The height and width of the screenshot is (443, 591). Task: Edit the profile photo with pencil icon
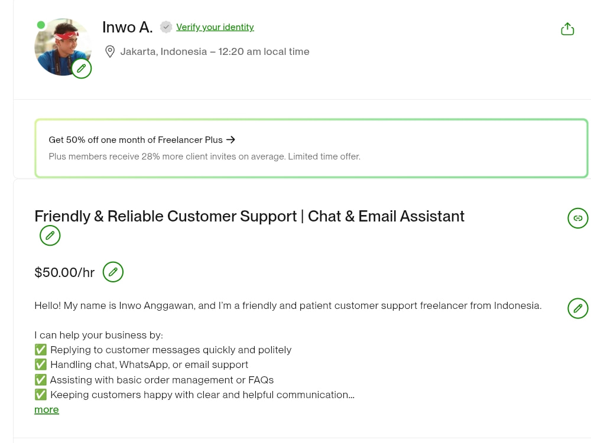pyautogui.click(x=82, y=69)
